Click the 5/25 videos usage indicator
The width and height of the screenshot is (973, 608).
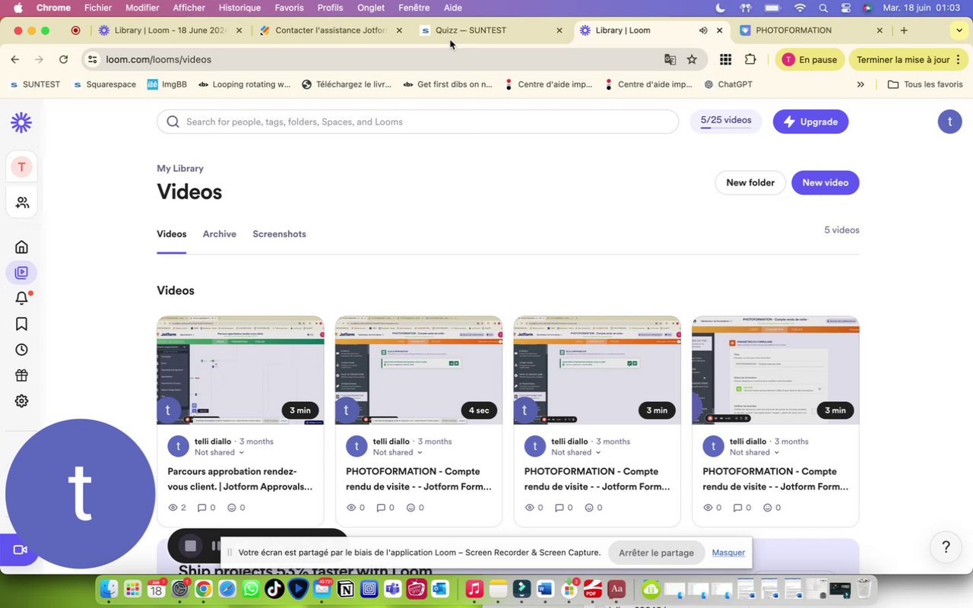(726, 122)
